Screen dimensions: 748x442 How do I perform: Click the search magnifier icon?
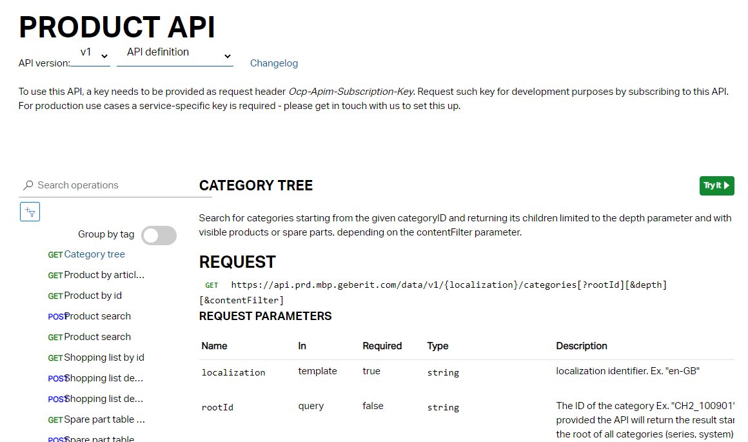pos(28,185)
